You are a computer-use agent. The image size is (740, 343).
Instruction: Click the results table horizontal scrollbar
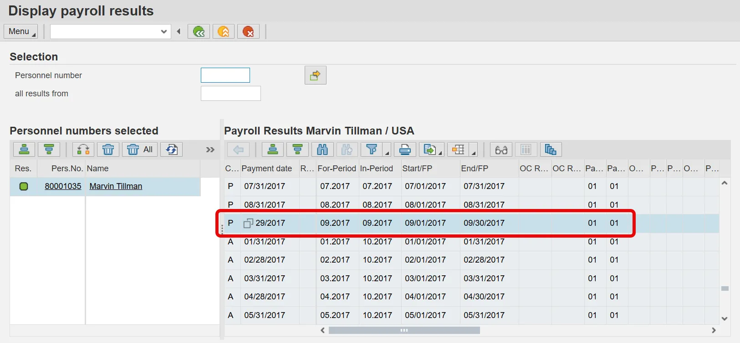404,330
